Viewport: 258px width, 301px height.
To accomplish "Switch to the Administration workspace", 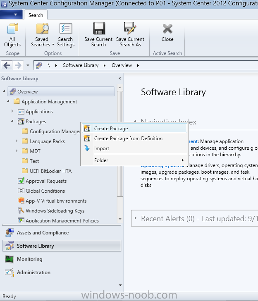I will tap(62, 272).
